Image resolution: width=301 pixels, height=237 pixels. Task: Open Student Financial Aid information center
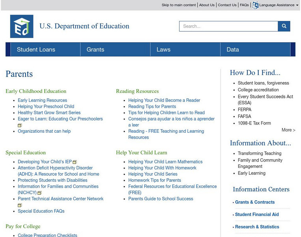(x=257, y=214)
